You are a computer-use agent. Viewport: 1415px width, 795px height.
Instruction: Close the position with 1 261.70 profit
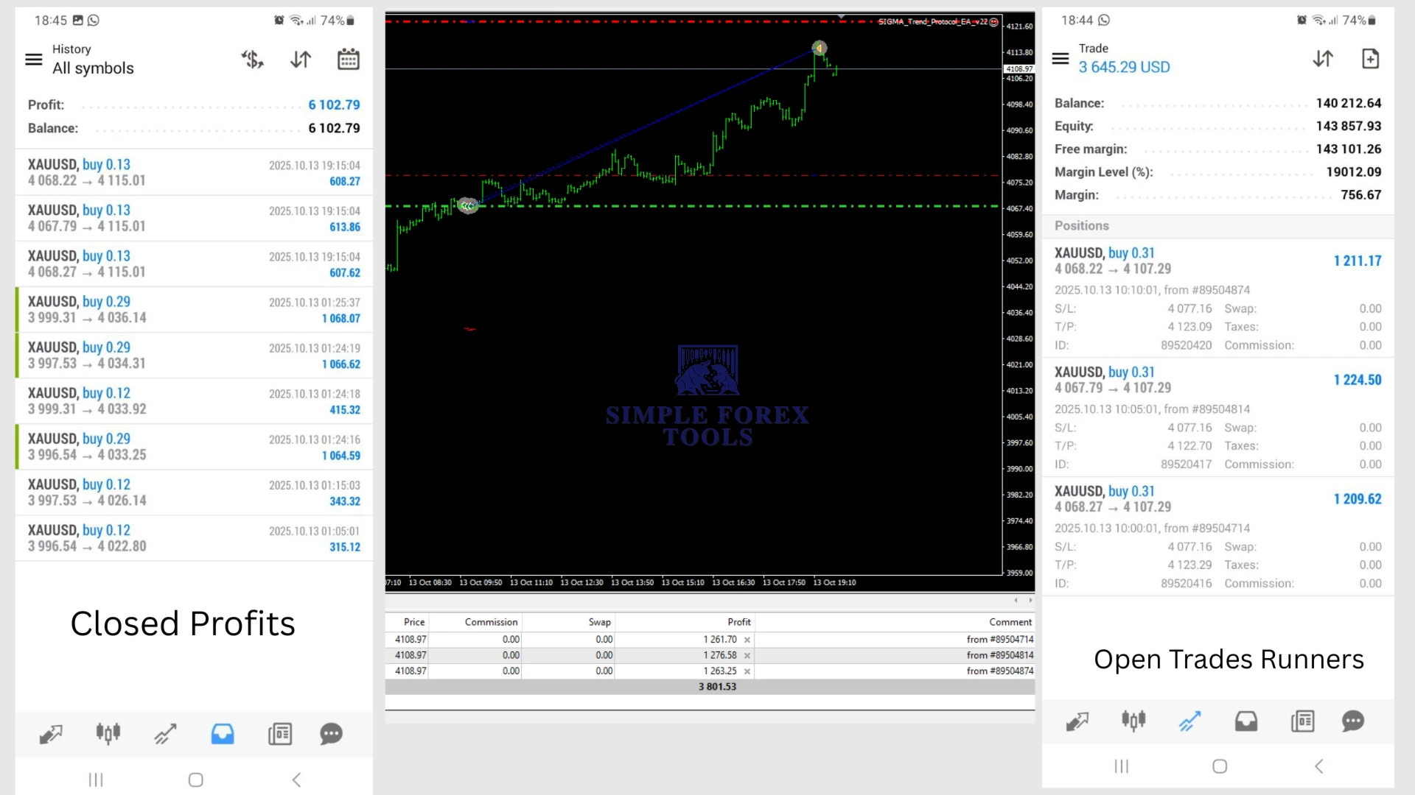[x=747, y=640]
